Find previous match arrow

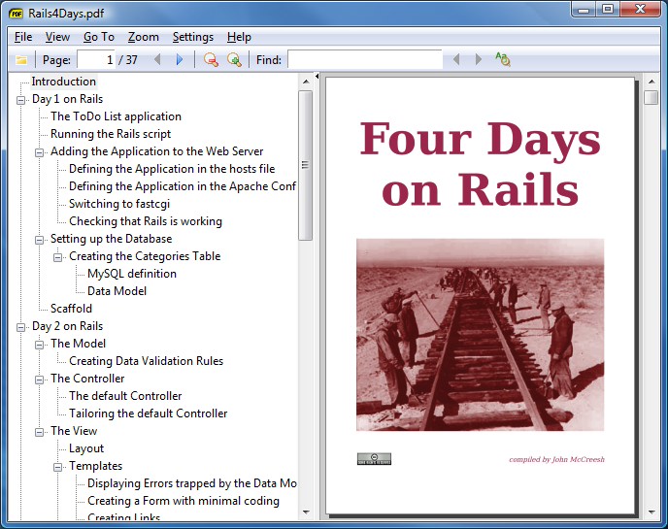click(456, 59)
